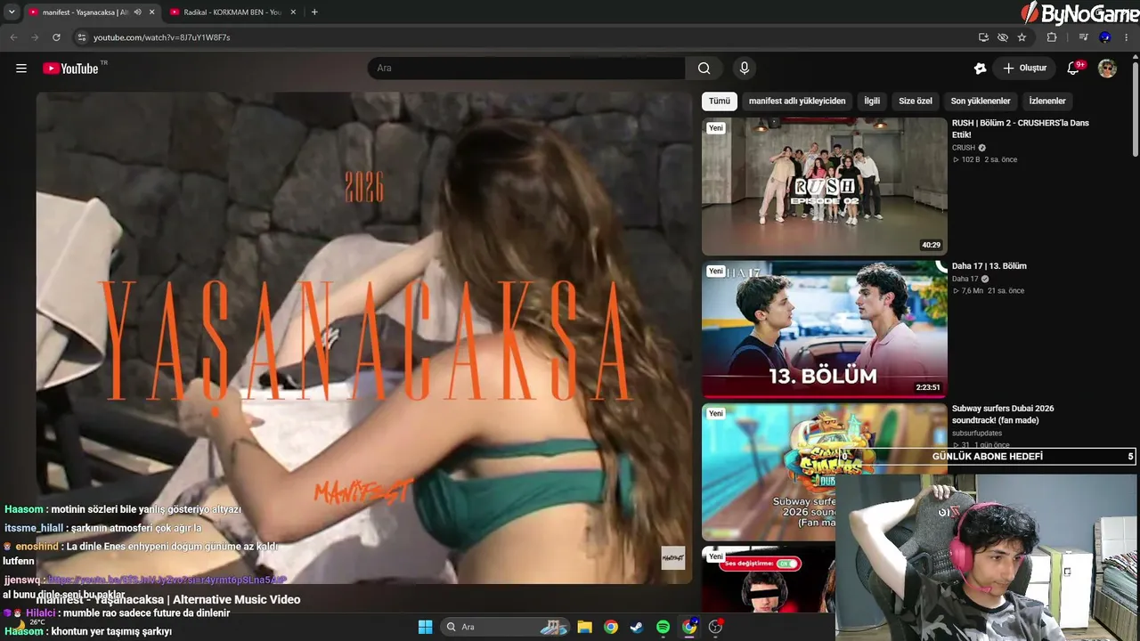Close the manifest - Yaşanacaksa tab
Image resolution: width=1140 pixels, height=641 pixels.
tap(152, 12)
